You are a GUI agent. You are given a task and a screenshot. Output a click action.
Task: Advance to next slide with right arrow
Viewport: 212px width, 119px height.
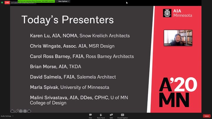click(x=29, y=111)
